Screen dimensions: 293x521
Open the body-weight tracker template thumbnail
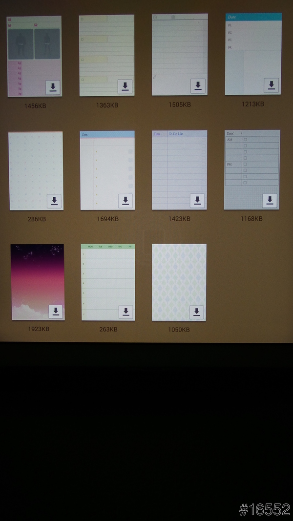[34, 56]
